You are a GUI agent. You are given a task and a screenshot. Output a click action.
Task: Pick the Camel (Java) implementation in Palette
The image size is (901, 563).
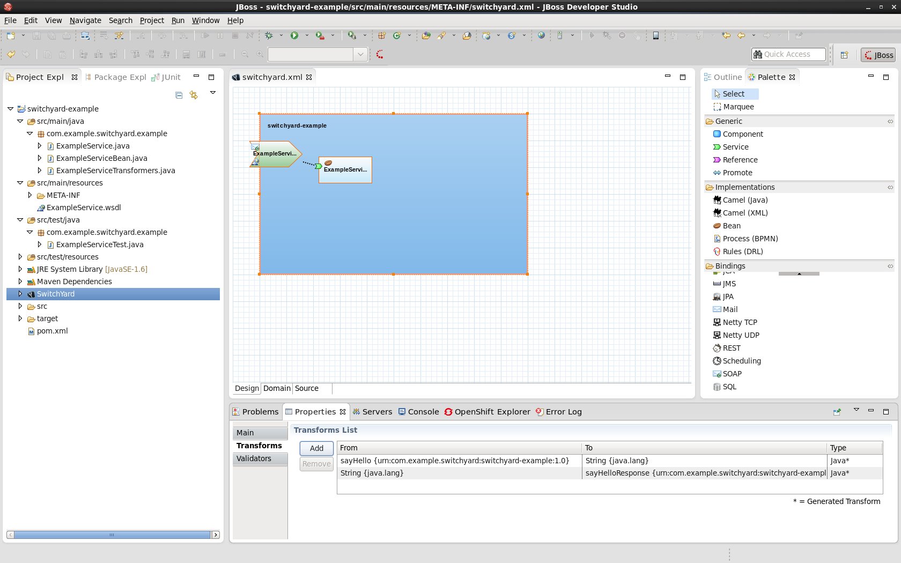[740, 200]
